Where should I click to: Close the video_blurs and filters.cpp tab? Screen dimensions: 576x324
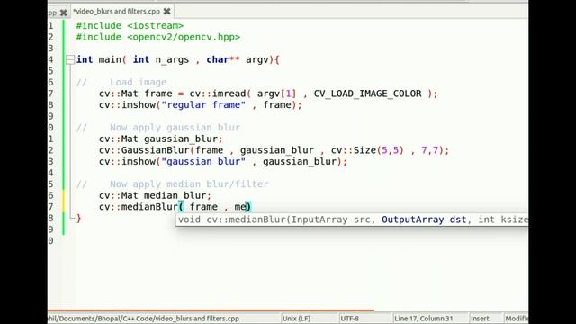point(166,12)
